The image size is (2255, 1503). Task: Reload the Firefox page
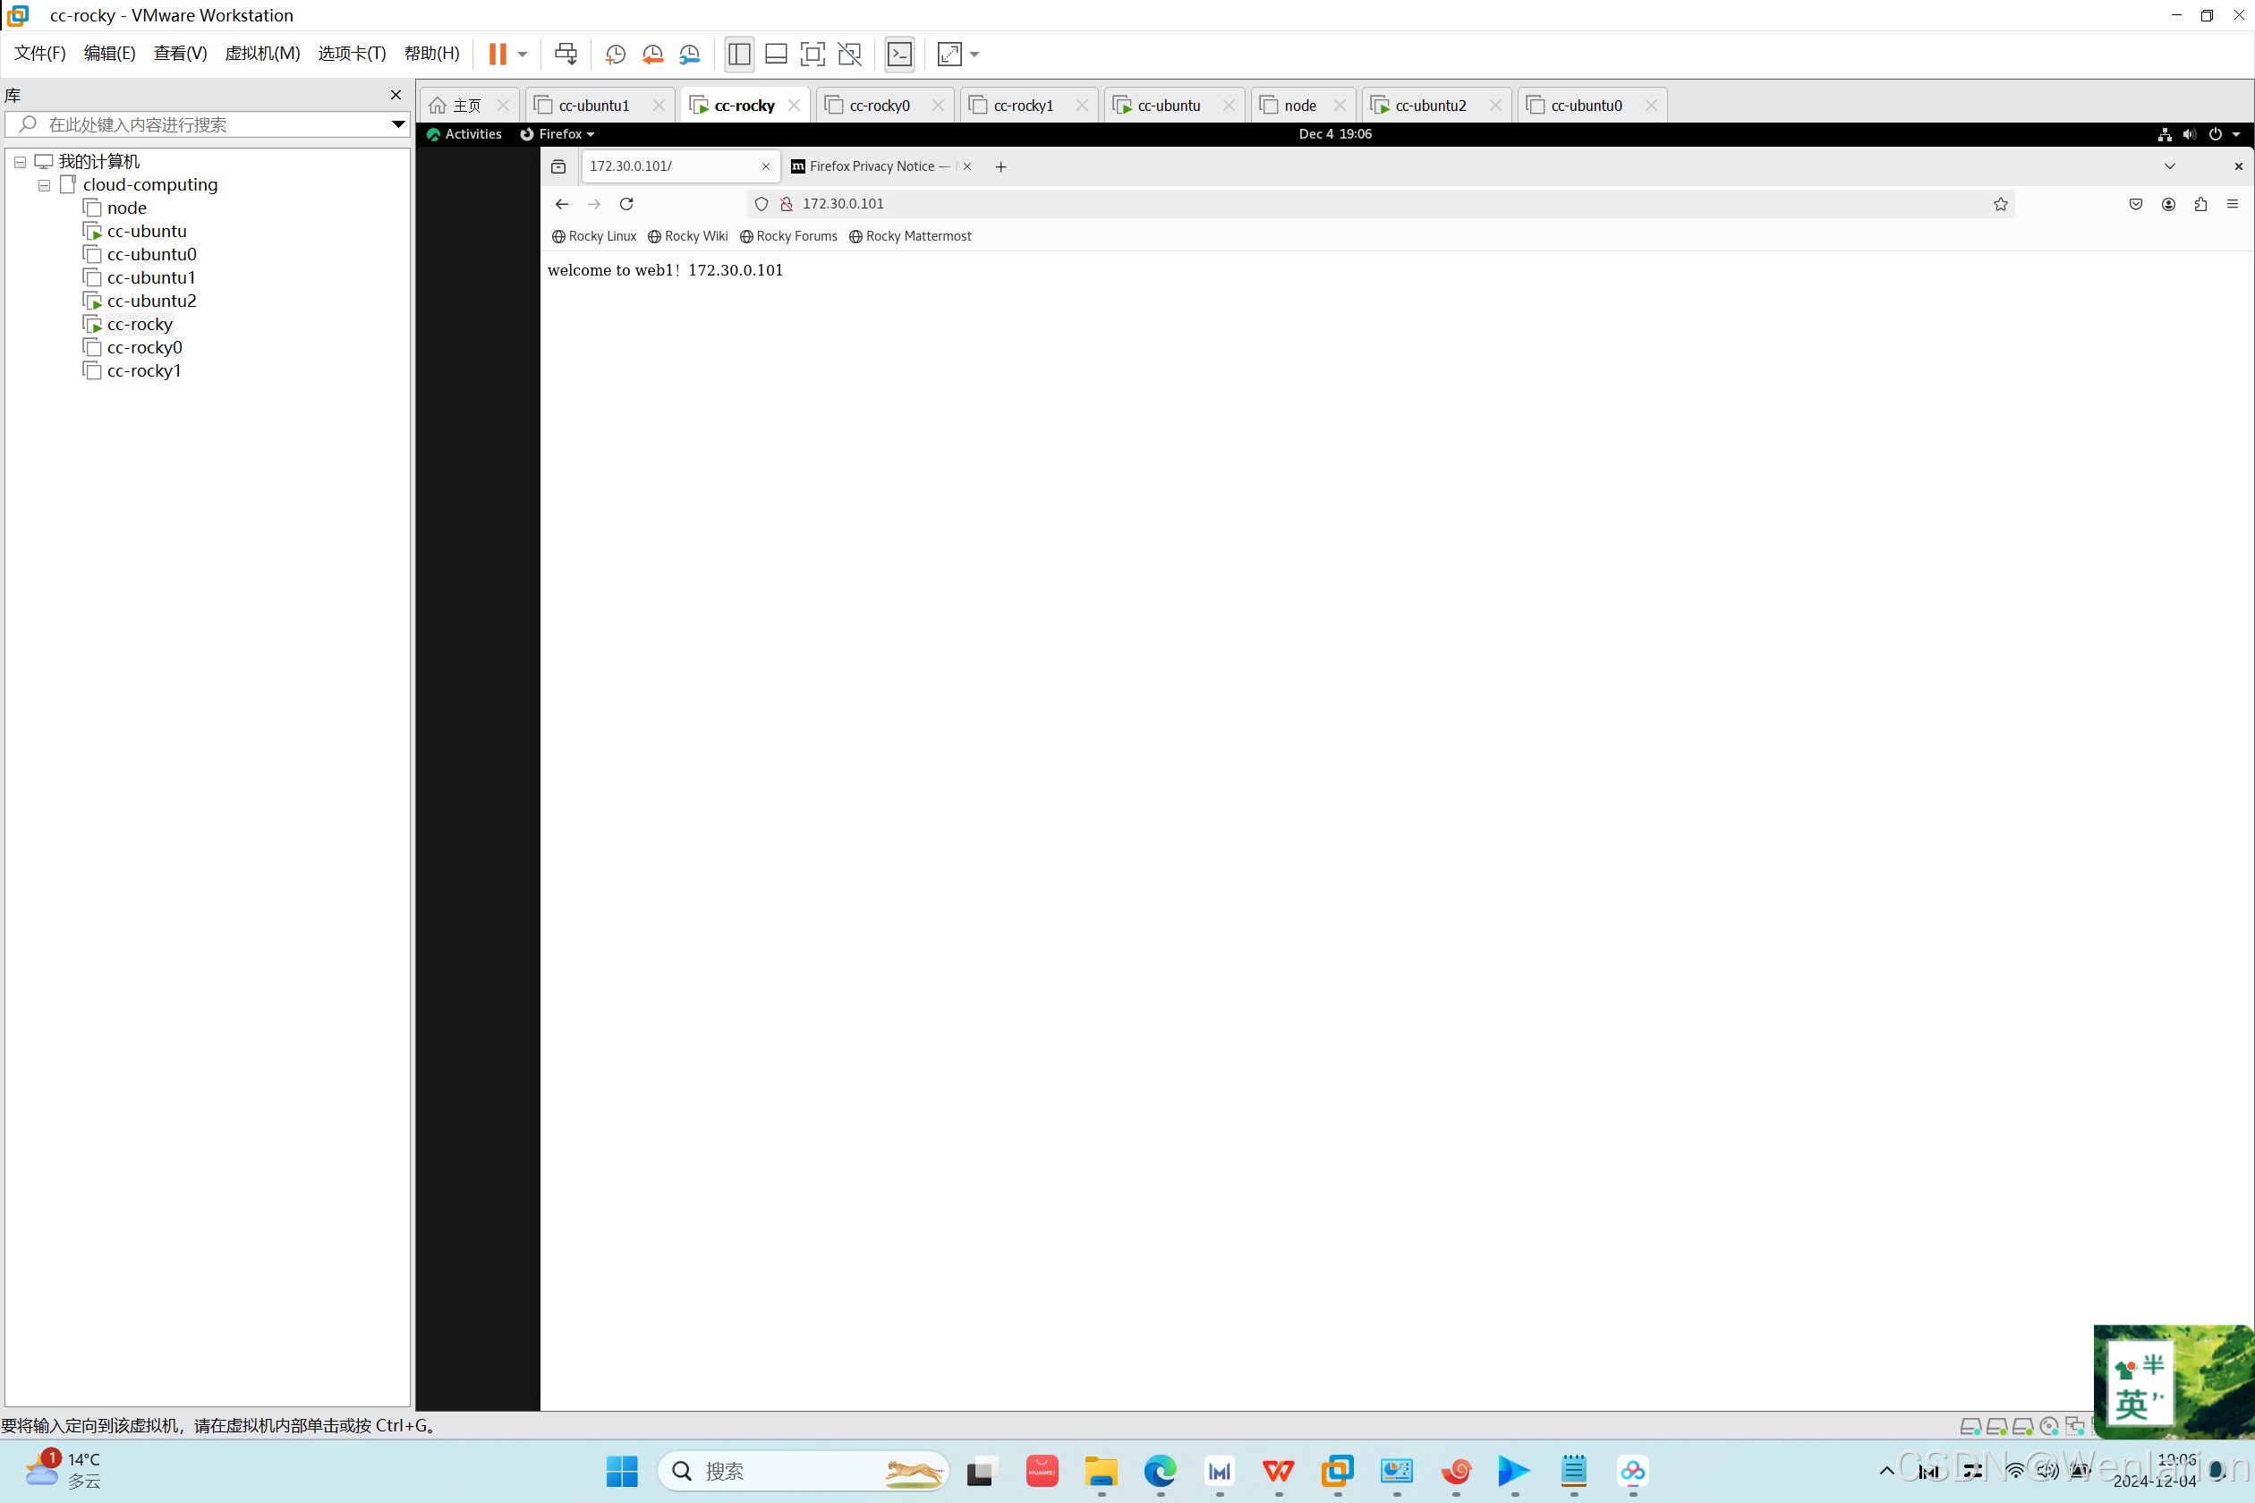click(626, 204)
